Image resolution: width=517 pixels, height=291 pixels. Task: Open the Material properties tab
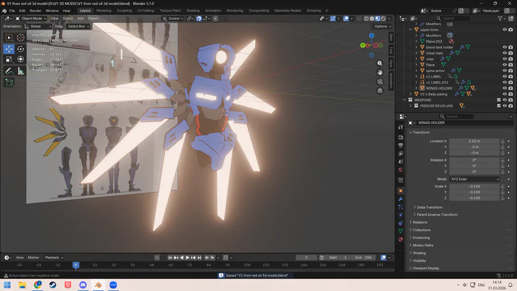point(400,239)
